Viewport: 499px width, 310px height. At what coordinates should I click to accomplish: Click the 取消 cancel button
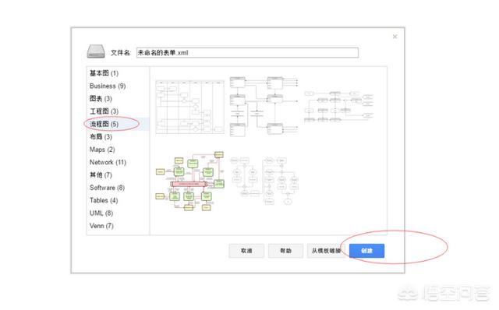pyautogui.click(x=246, y=251)
